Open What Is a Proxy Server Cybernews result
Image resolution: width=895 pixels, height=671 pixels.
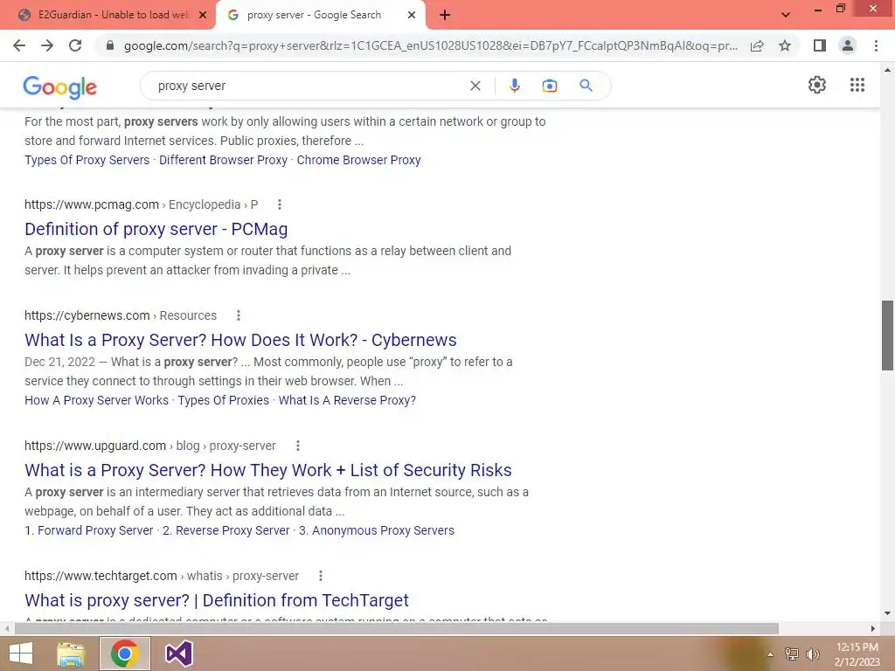click(240, 340)
